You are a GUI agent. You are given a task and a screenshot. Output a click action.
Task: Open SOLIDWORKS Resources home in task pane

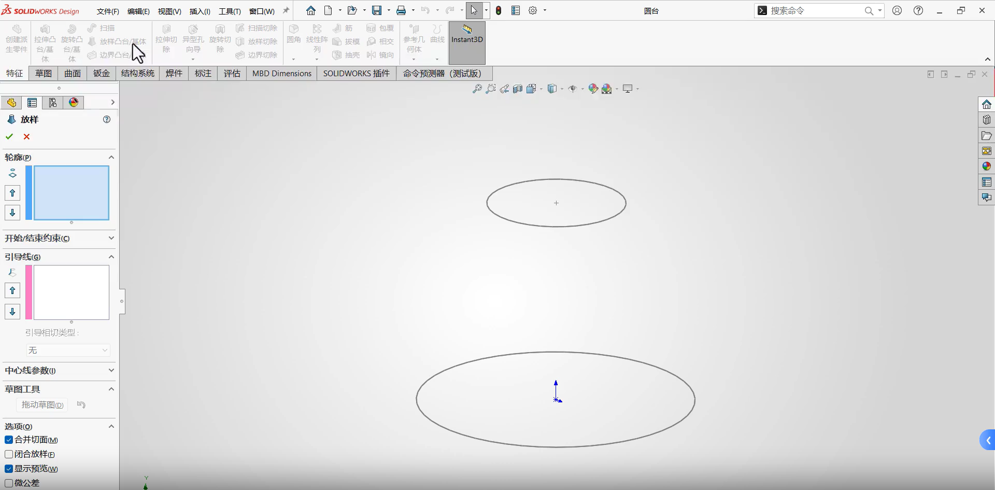(986, 104)
